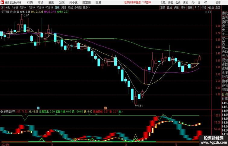Click the 画线 drawing tools button
The width and height of the screenshot is (228, 146).
point(190,7)
